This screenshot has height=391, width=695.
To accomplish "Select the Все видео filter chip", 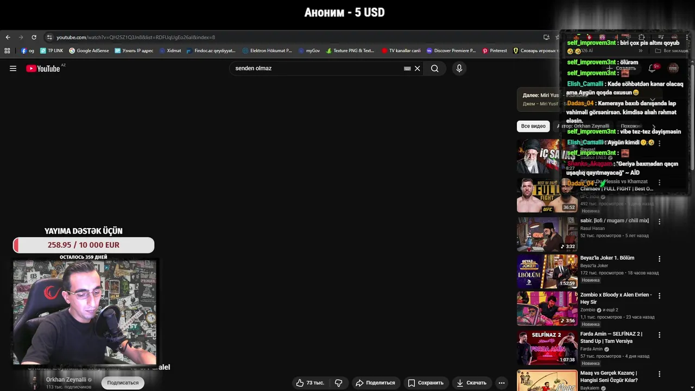I will click(x=533, y=126).
